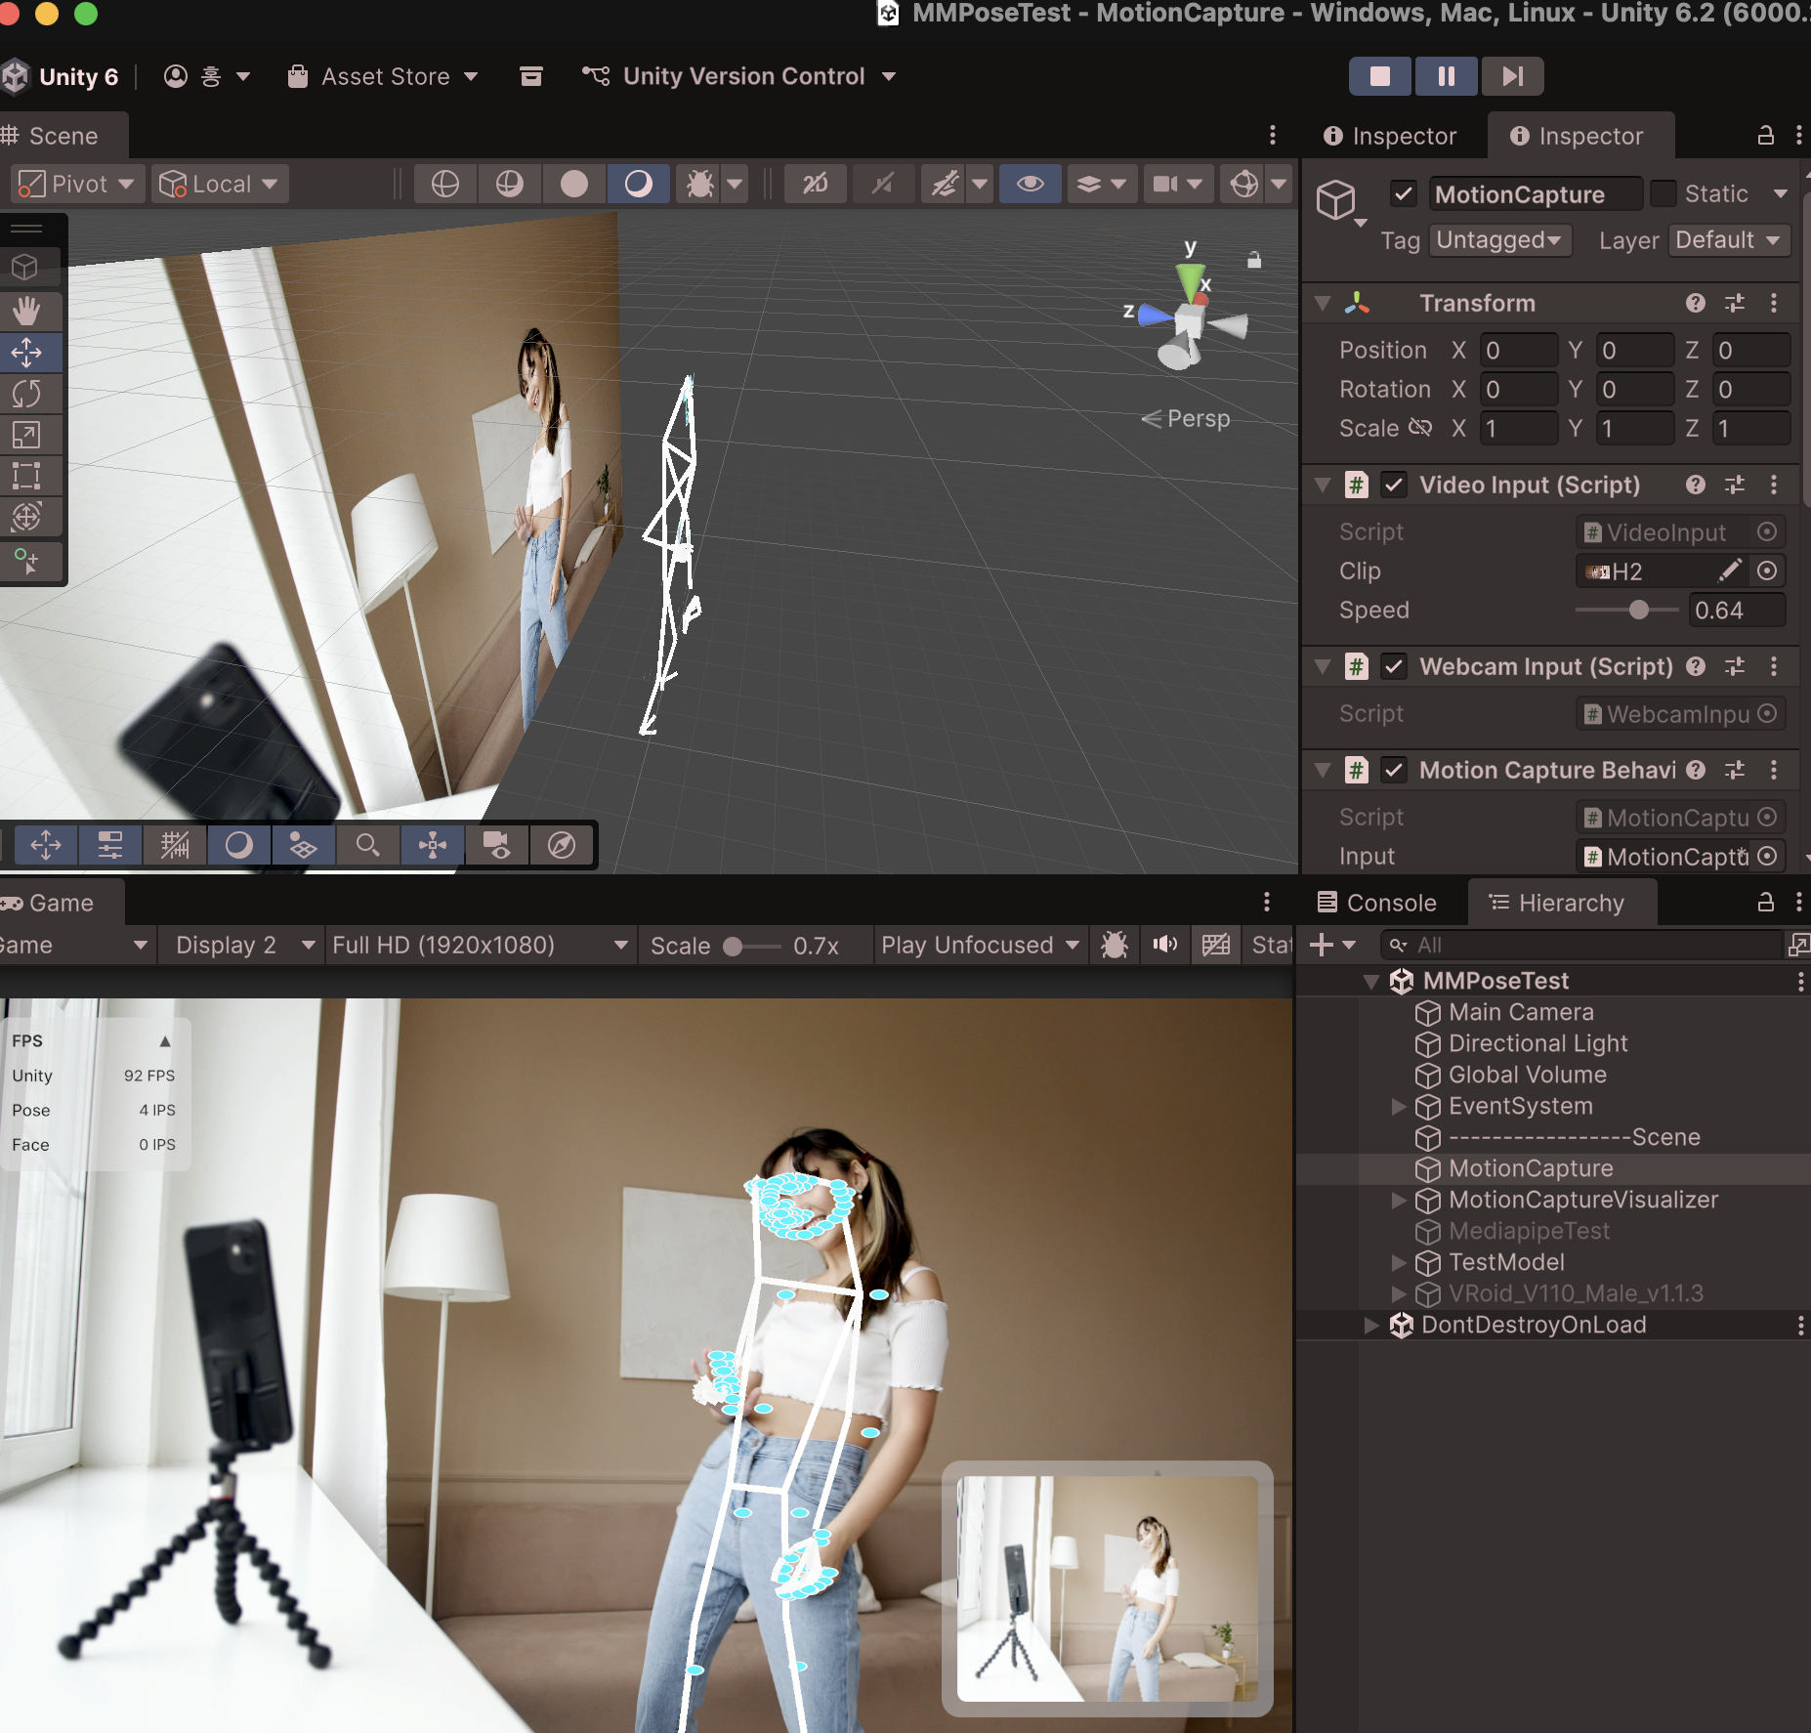Open the Asset Store menu

pos(383,76)
